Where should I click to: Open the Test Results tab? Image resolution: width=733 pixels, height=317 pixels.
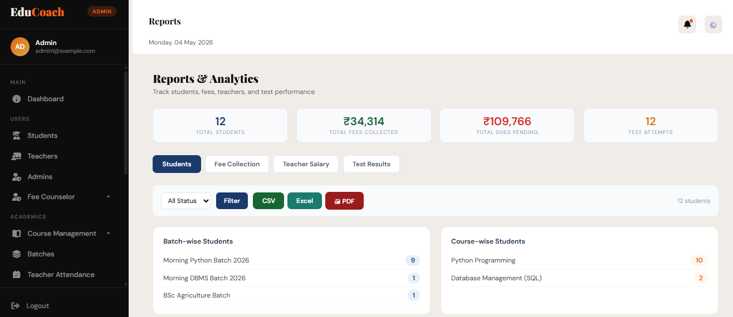pyautogui.click(x=372, y=164)
